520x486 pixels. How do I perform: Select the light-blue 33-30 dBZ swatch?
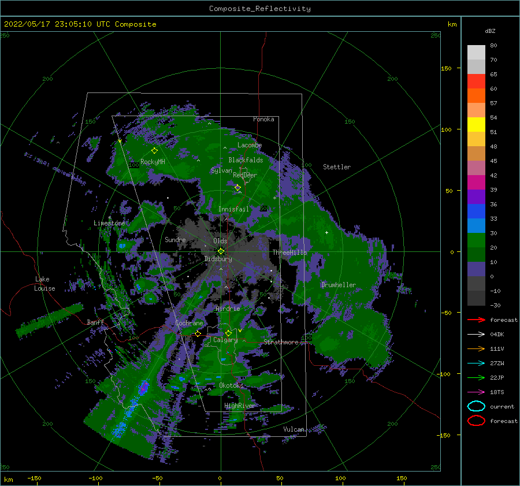point(476,226)
